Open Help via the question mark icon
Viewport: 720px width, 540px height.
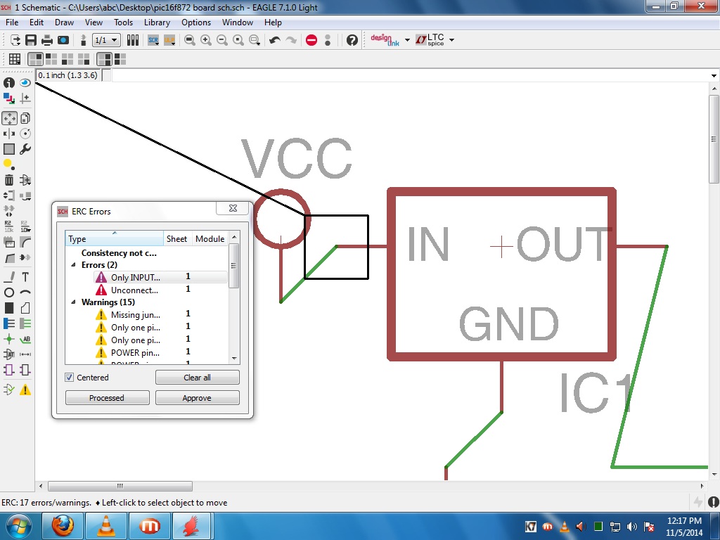(352, 40)
